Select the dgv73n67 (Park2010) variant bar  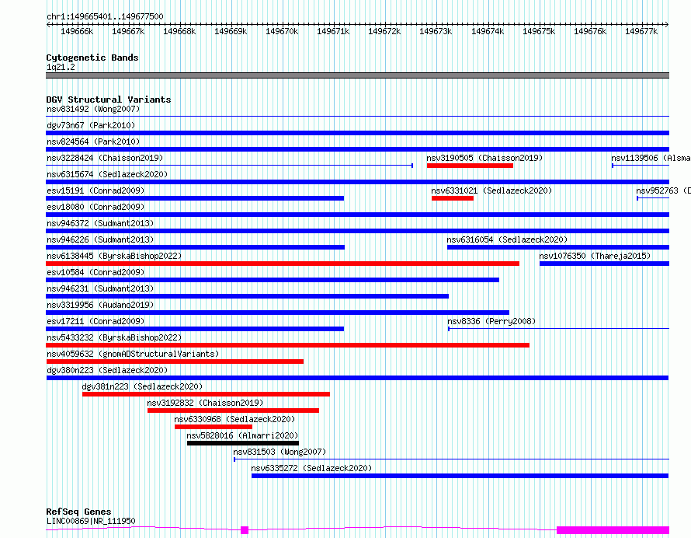(357, 133)
